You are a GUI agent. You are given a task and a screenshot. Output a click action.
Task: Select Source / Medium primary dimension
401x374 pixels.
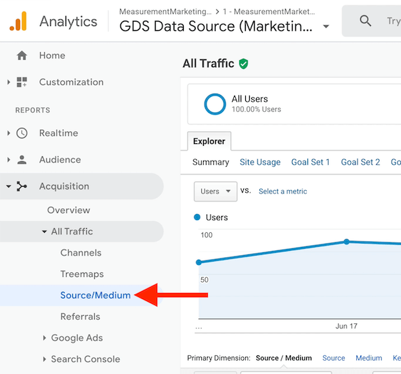[284, 358]
